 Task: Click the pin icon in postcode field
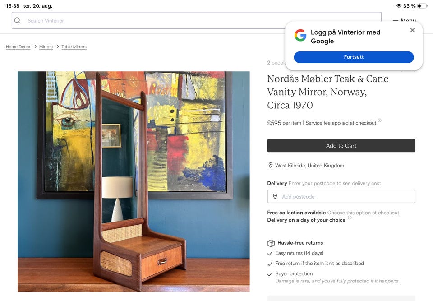pyautogui.click(x=275, y=196)
